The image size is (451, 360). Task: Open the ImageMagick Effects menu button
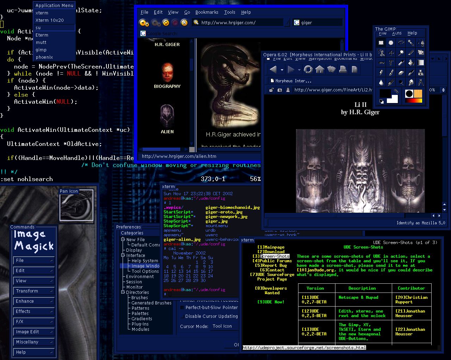click(x=34, y=311)
